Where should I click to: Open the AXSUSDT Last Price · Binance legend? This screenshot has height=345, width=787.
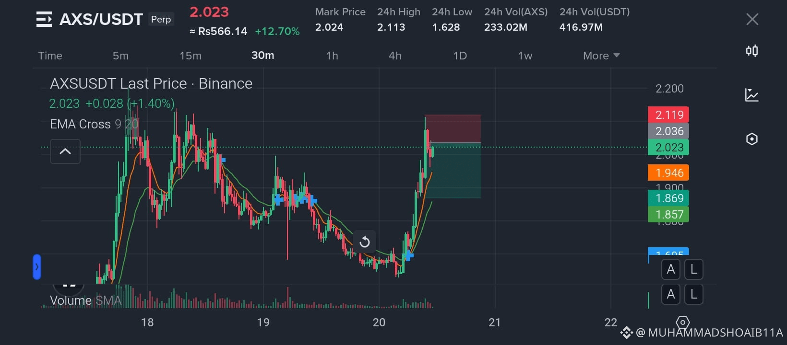(151, 84)
